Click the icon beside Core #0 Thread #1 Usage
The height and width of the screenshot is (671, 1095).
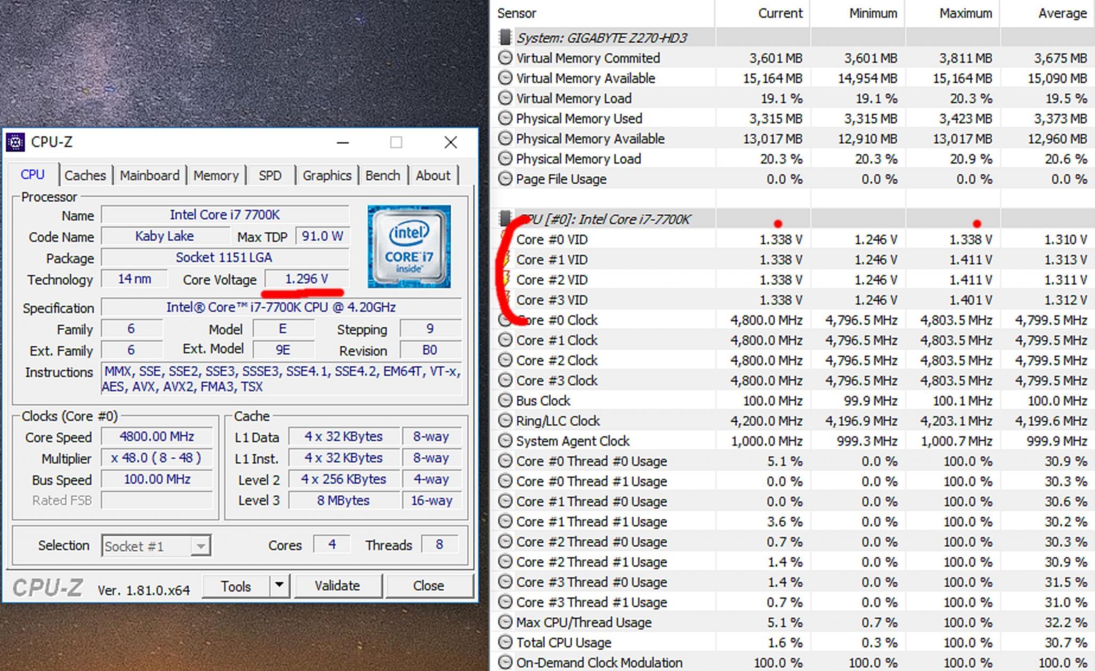[505, 481]
